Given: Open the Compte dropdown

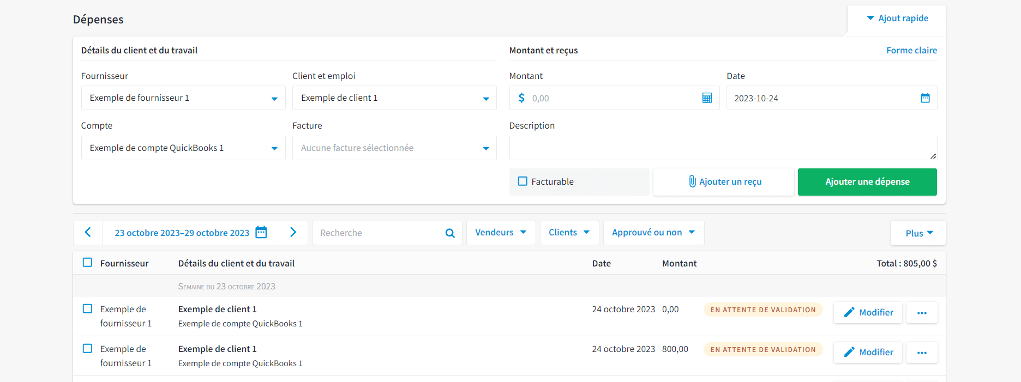Looking at the screenshot, I should (183, 148).
